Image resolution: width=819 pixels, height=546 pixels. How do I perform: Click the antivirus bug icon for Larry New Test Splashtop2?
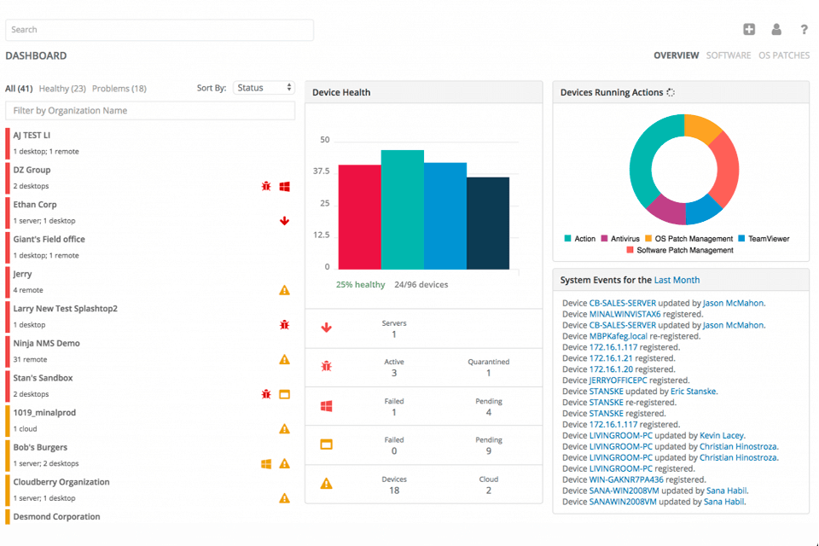(x=284, y=325)
